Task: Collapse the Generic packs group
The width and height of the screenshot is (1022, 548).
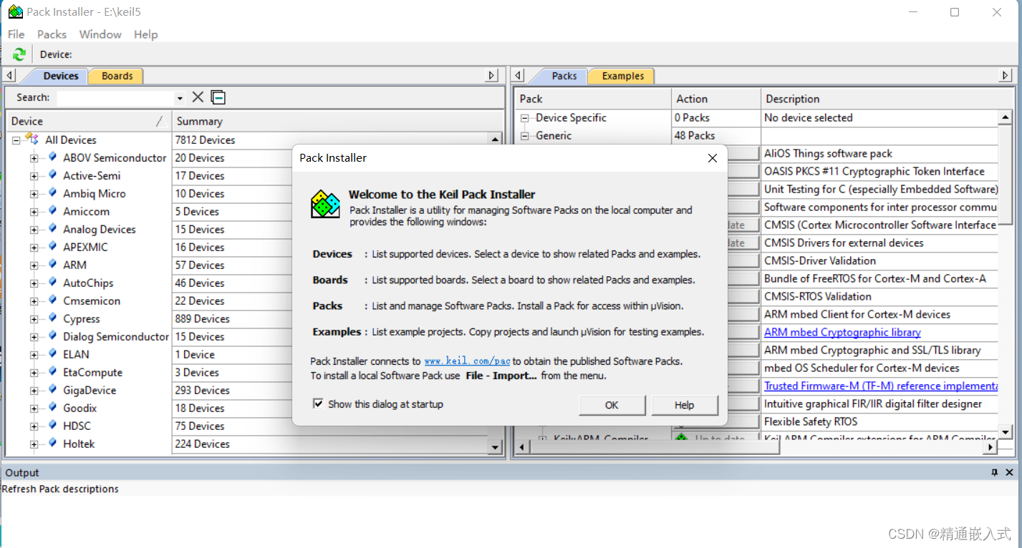Action: pyautogui.click(x=525, y=136)
